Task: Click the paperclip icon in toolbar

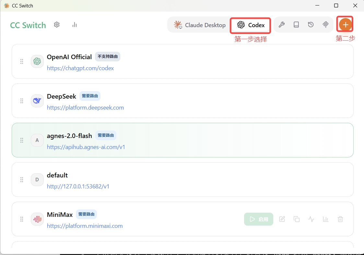Action: point(325,25)
